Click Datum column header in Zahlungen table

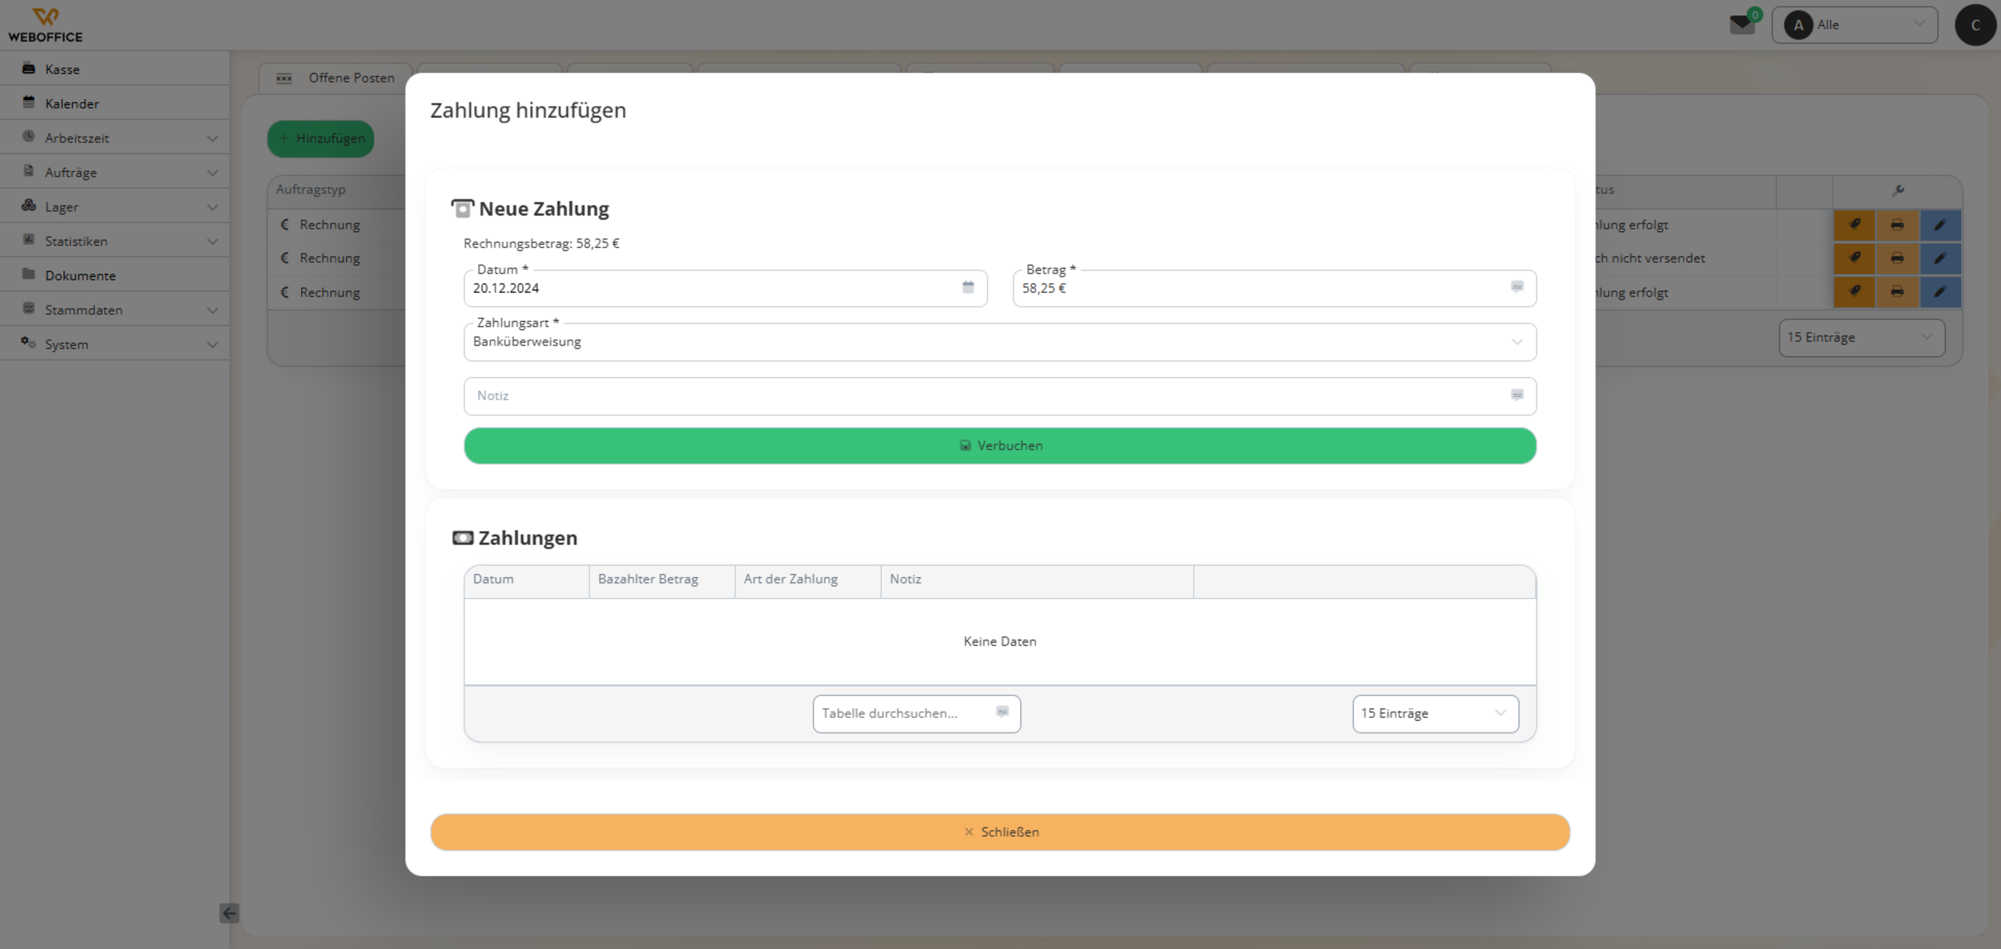click(x=527, y=580)
